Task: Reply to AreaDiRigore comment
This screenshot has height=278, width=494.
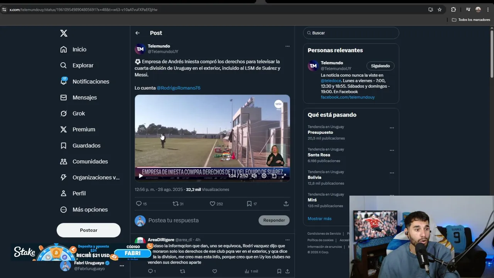Action: tap(152, 271)
